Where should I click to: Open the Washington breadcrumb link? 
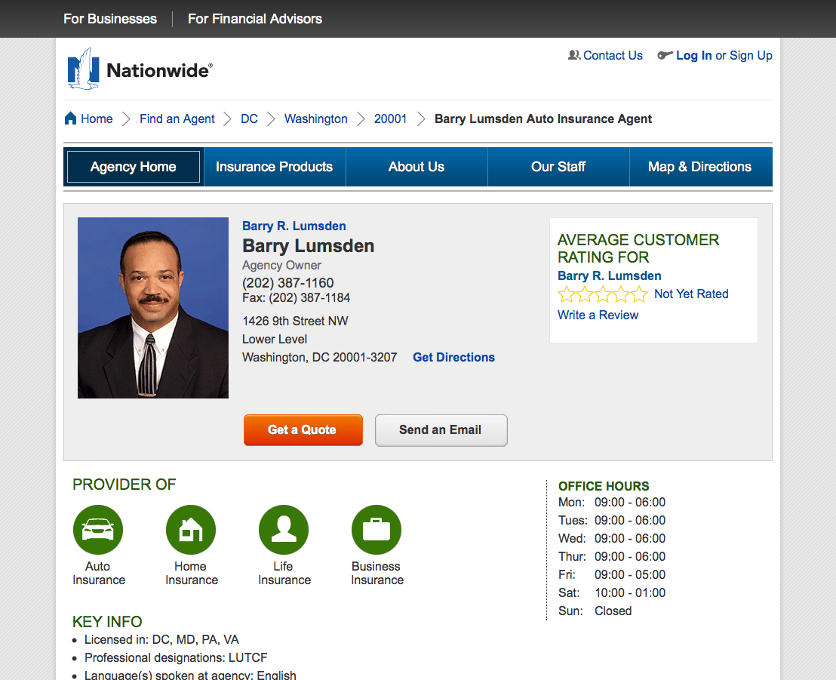pyautogui.click(x=315, y=118)
